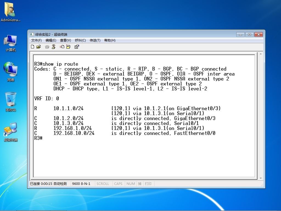
Task: Click the terminal scrollbar up arrow
Action: (261, 54)
